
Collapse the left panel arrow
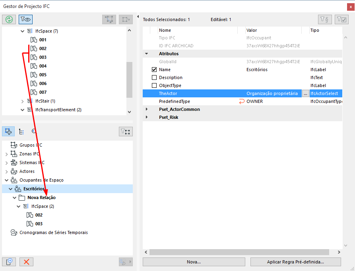tap(138, 17)
